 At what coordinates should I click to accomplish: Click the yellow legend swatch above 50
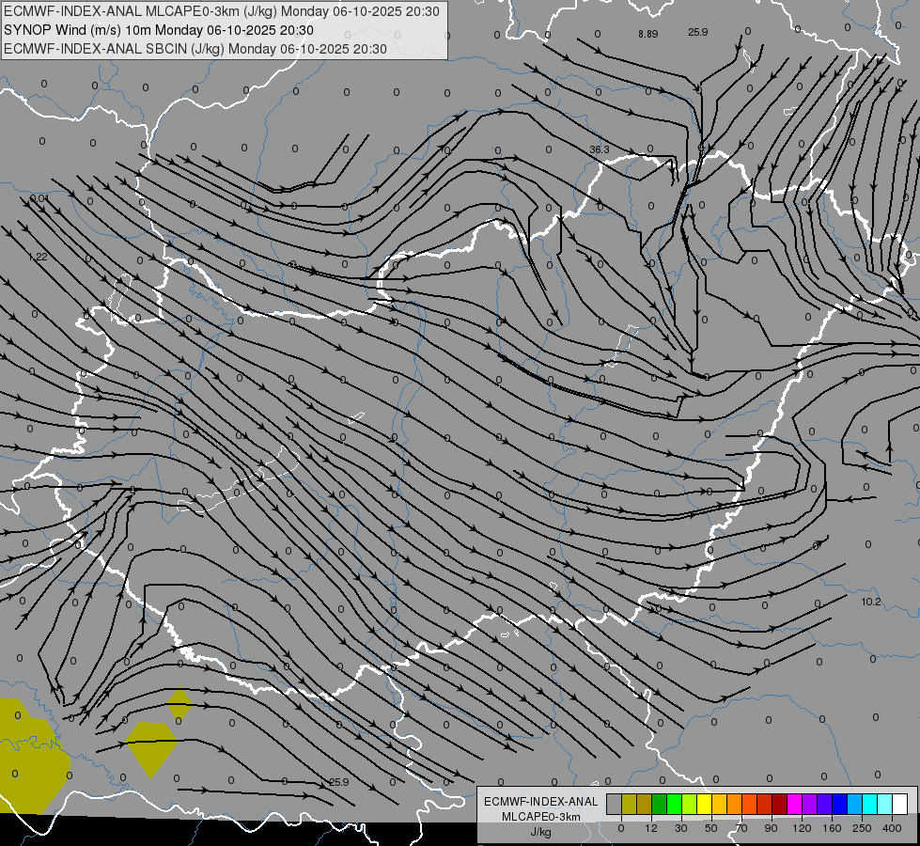[x=704, y=804]
